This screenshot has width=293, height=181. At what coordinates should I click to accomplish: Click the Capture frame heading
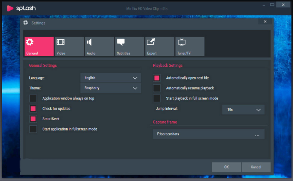point(165,122)
